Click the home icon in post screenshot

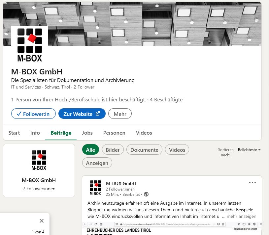[101, 224]
